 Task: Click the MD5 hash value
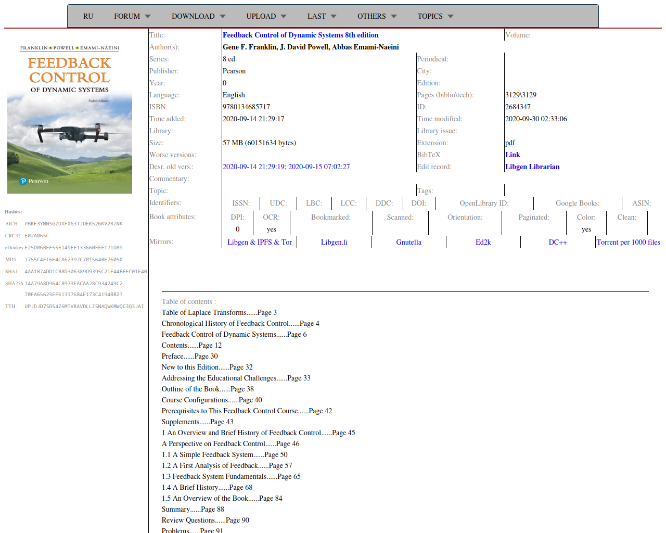73,259
